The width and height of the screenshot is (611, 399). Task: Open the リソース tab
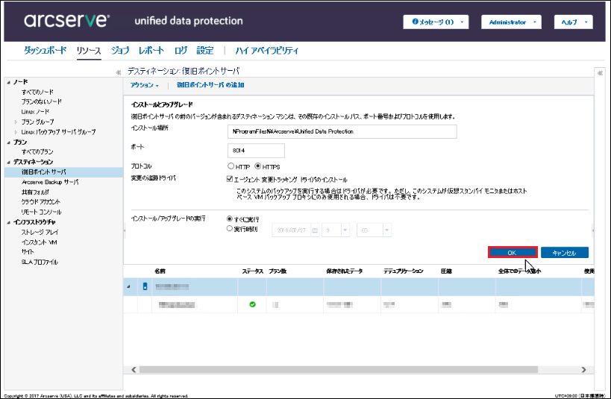pos(89,50)
